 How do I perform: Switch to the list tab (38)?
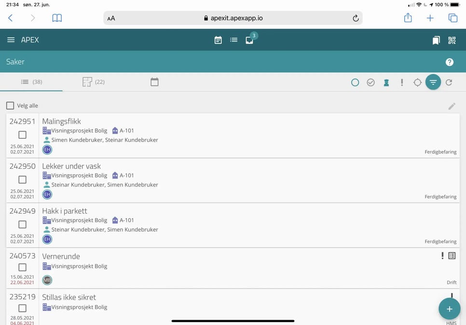point(31,82)
